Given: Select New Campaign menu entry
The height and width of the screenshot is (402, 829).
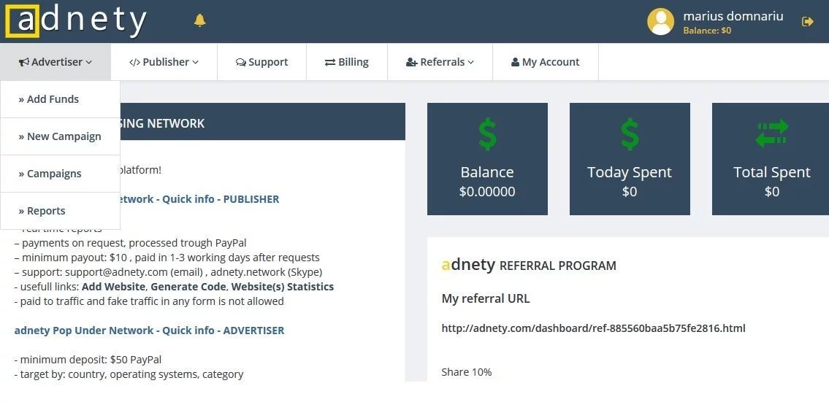Looking at the screenshot, I should tap(61, 136).
